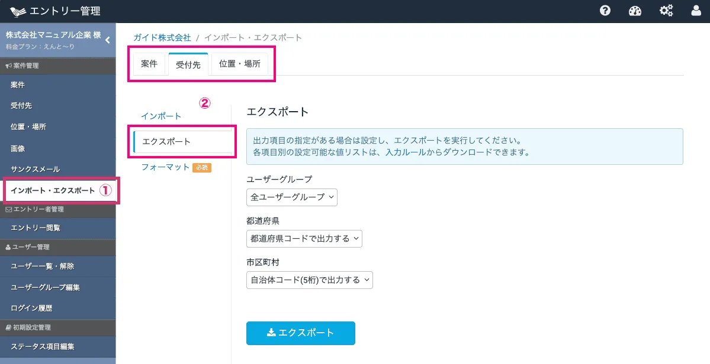Switch to the 案件 tab

(x=149, y=64)
